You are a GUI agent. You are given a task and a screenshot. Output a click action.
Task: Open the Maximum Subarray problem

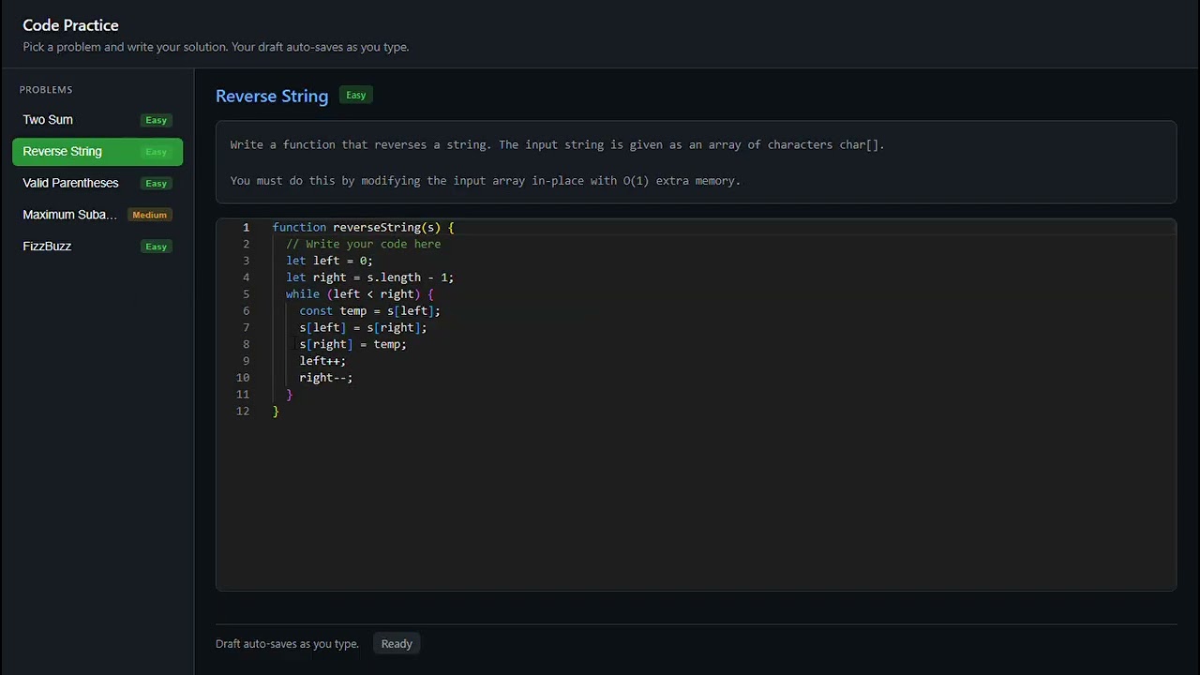click(x=97, y=215)
